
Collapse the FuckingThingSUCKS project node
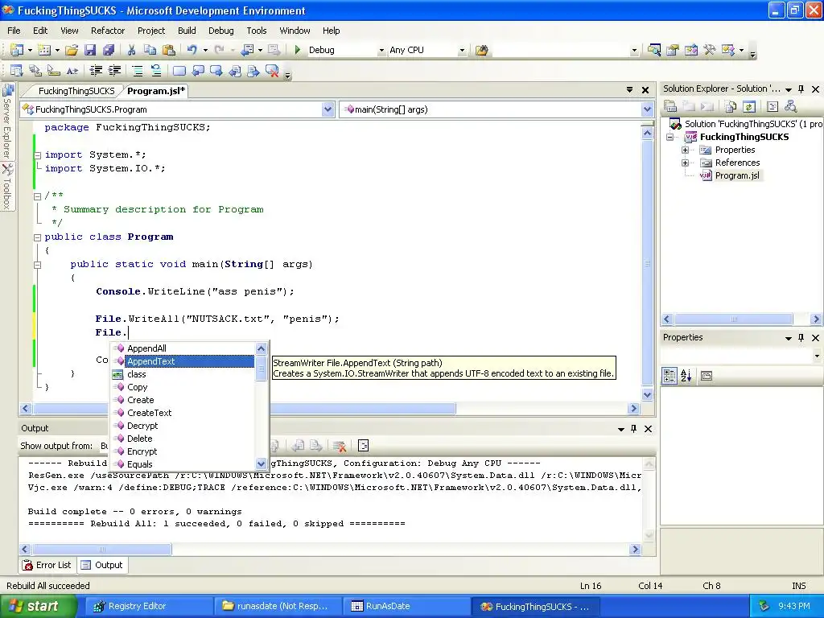pyautogui.click(x=670, y=137)
